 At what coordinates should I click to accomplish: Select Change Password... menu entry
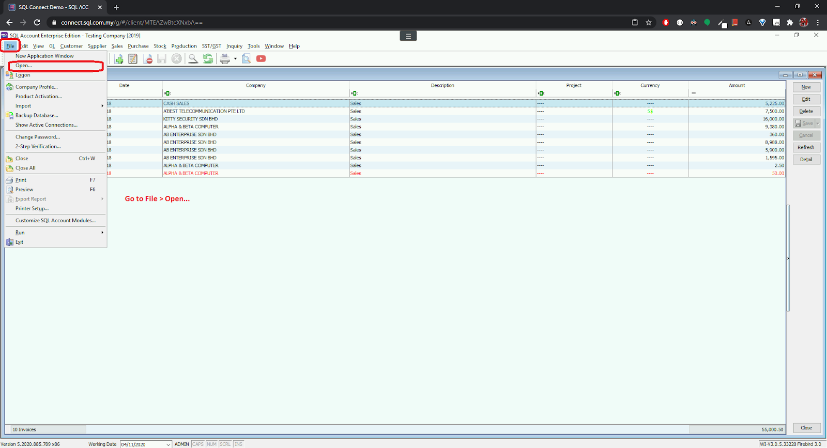click(x=56, y=137)
